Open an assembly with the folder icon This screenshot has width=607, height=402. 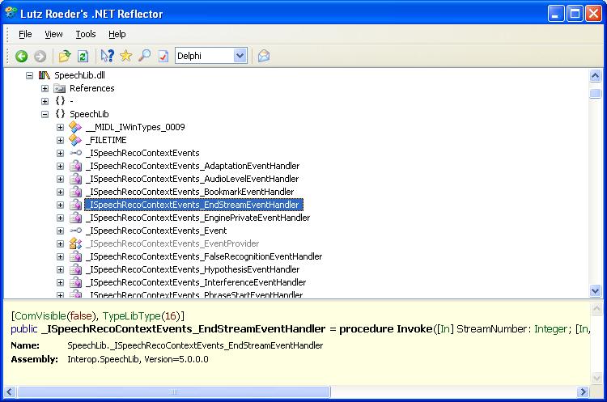tap(65, 56)
